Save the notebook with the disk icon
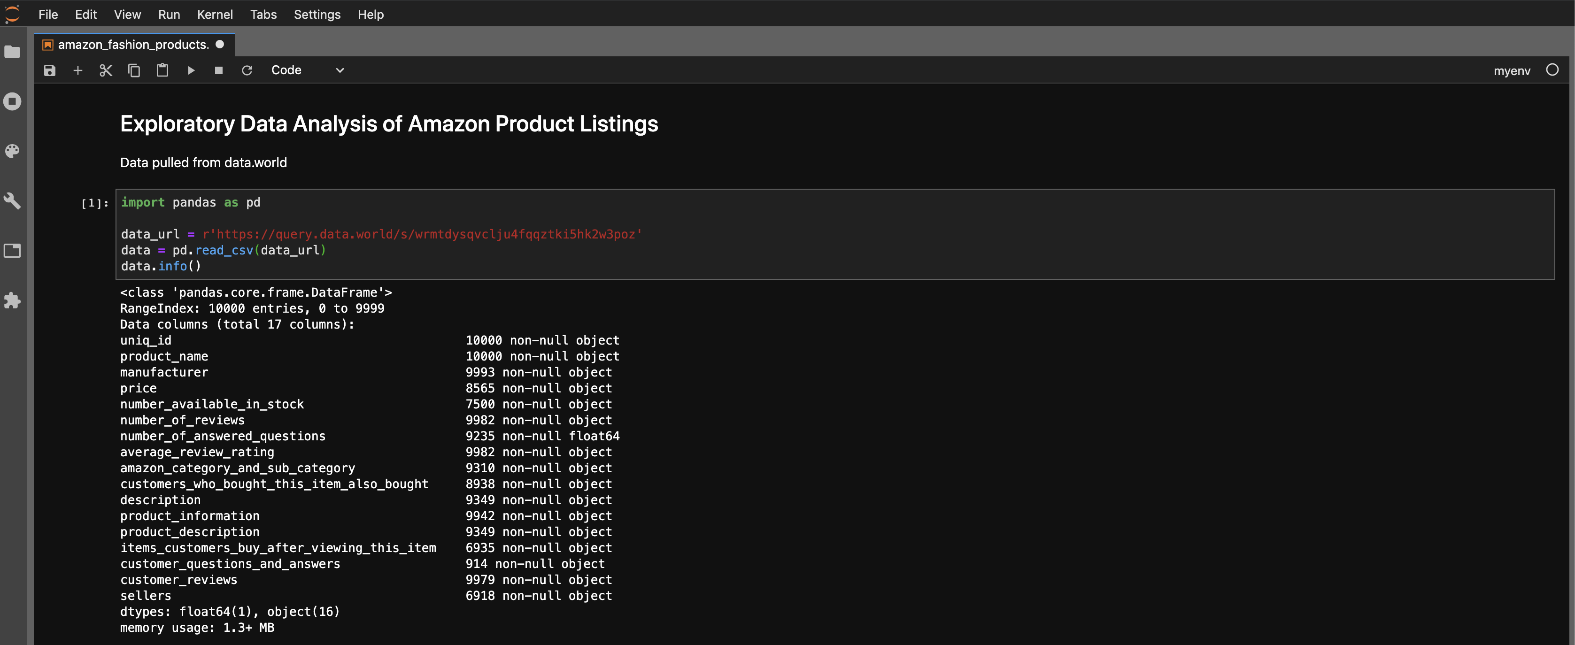This screenshot has height=645, width=1575. [49, 70]
